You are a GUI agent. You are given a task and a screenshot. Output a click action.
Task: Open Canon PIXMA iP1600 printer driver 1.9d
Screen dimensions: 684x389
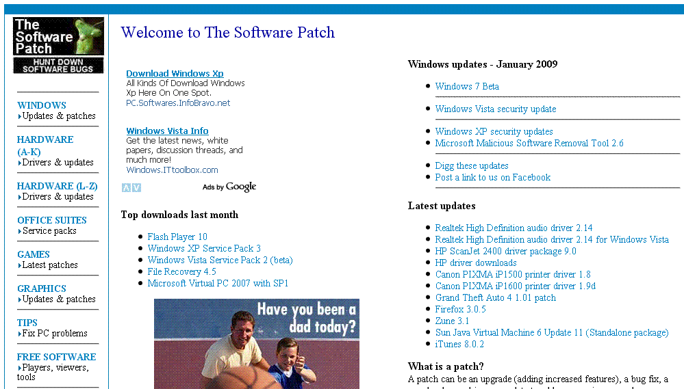click(515, 286)
